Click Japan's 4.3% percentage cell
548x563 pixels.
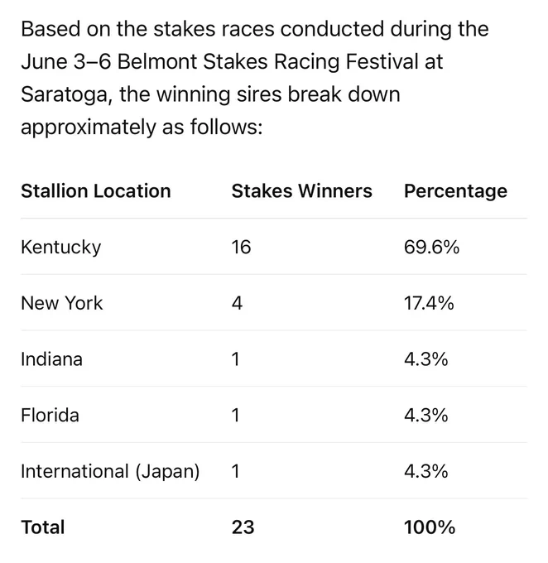426,471
